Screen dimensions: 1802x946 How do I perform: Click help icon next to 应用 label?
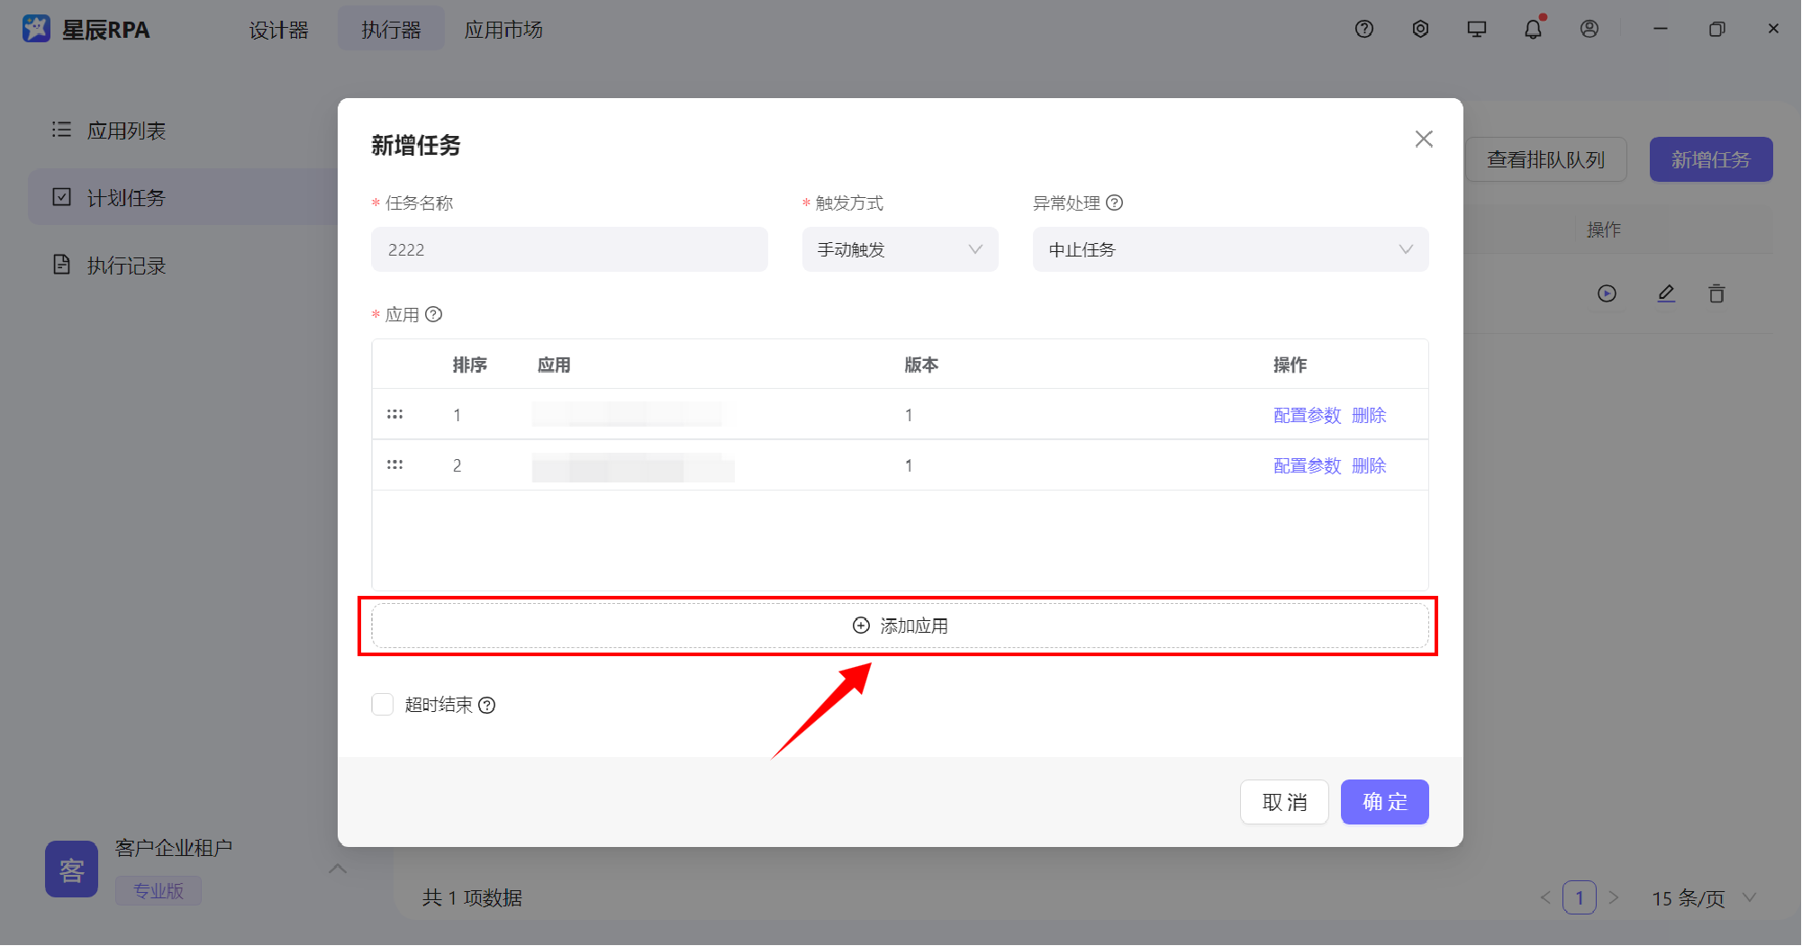(x=433, y=314)
